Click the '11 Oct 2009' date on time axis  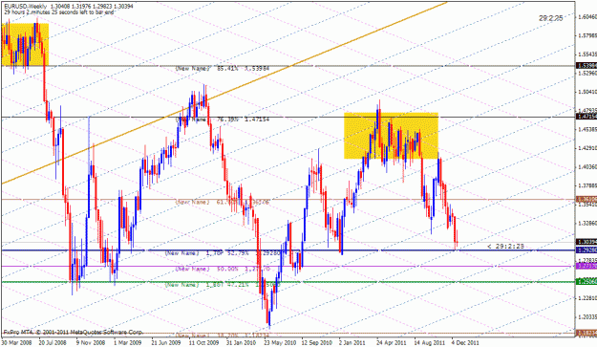point(203,343)
